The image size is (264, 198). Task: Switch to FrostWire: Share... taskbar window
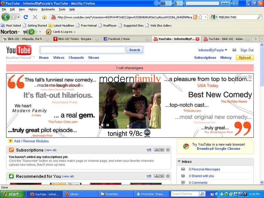tap(151, 194)
